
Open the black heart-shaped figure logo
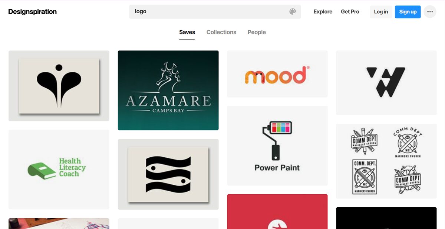click(59, 86)
